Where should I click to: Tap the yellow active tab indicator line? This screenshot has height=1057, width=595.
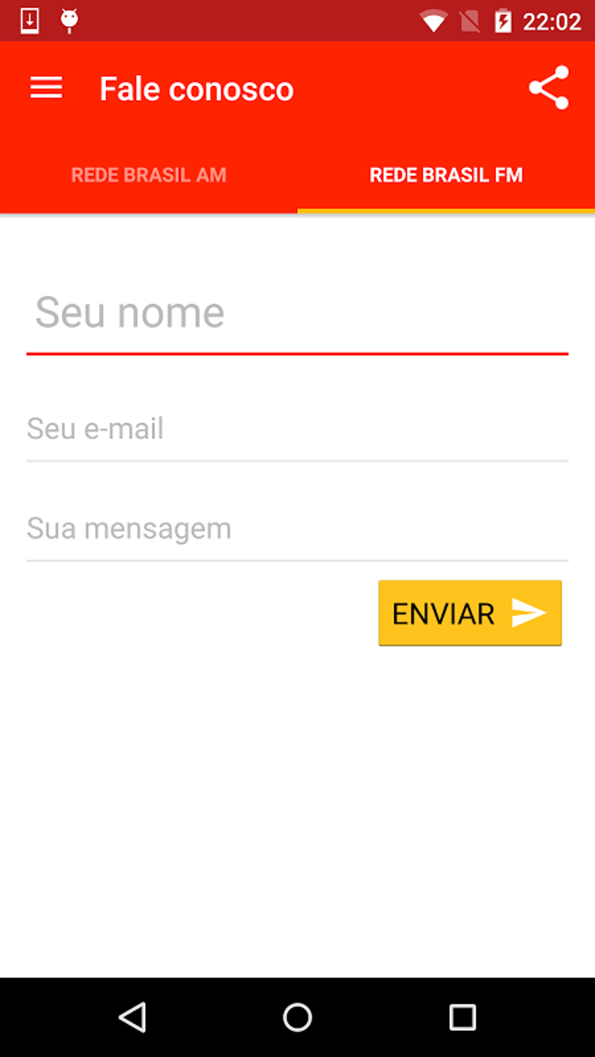pos(446,210)
